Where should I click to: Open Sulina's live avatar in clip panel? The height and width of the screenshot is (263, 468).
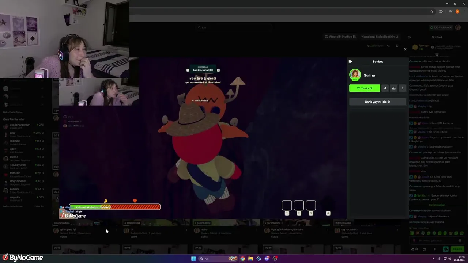(355, 75)
